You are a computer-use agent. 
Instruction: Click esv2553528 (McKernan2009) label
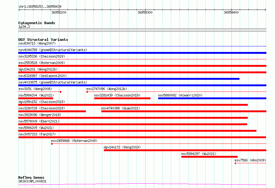click(x=42, y=63)
